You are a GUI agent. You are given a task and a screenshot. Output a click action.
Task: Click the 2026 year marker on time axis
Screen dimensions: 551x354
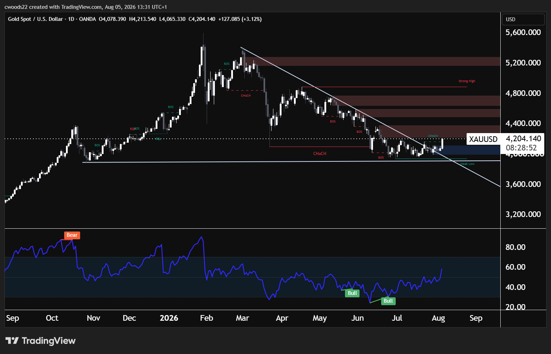click(x=169, y=318)
